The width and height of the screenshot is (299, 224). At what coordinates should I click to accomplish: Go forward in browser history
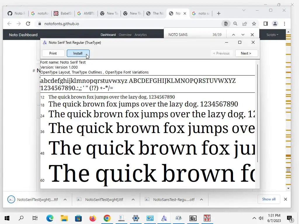click(x=18, y=24)
